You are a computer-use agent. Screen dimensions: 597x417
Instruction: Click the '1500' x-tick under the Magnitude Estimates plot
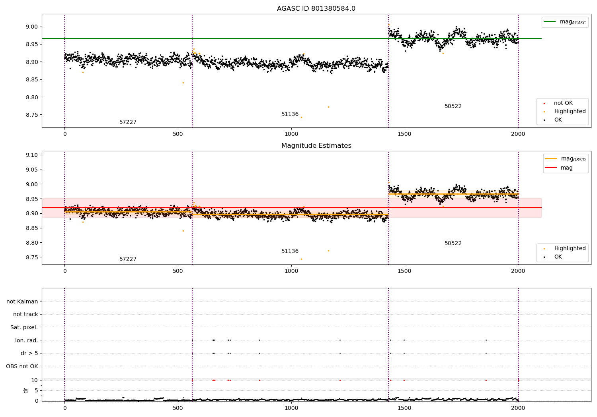405,271
